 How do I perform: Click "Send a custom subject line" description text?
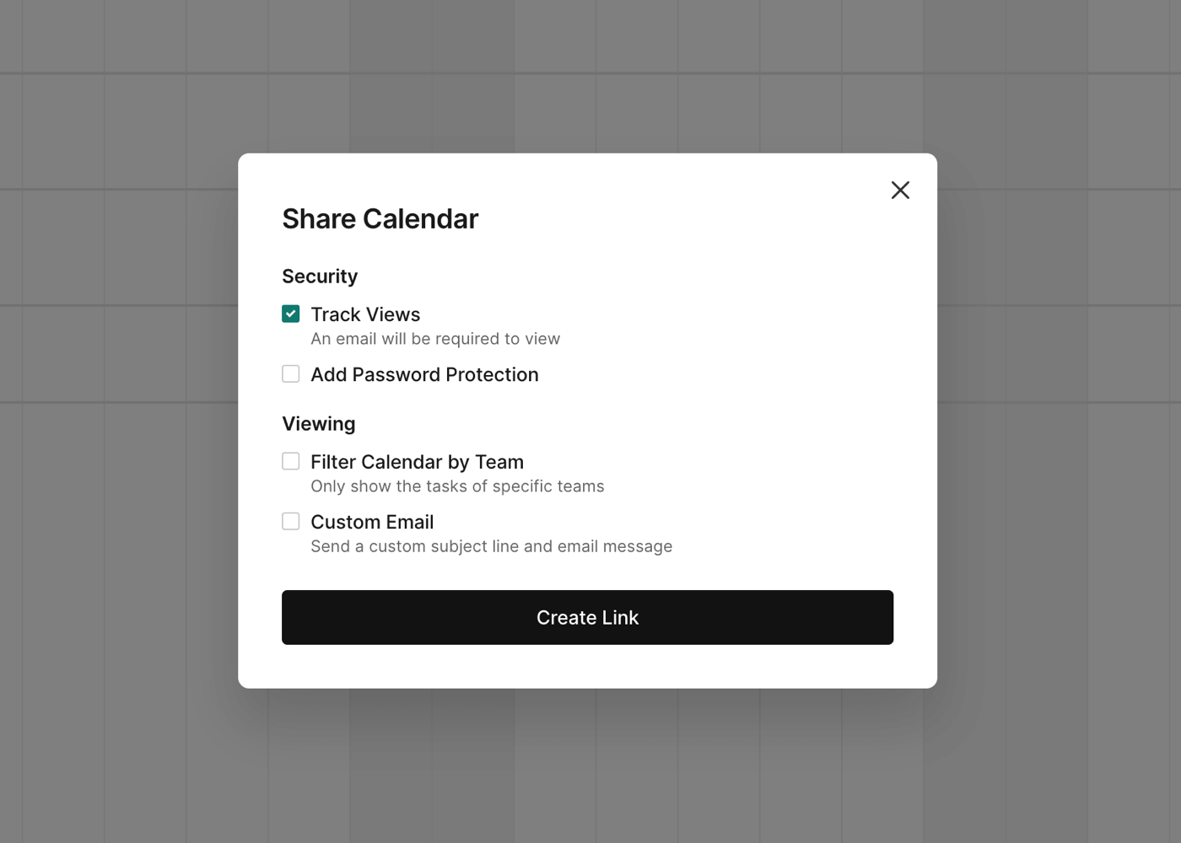click(491, 546)
